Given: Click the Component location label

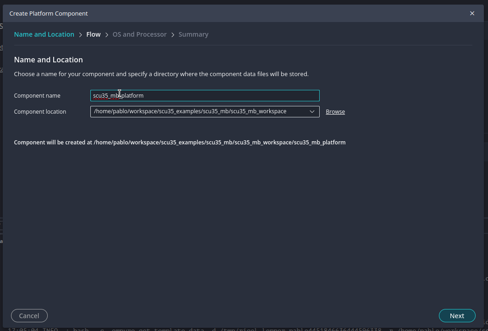Looking at the screenshot, I should tap(41, 111).
